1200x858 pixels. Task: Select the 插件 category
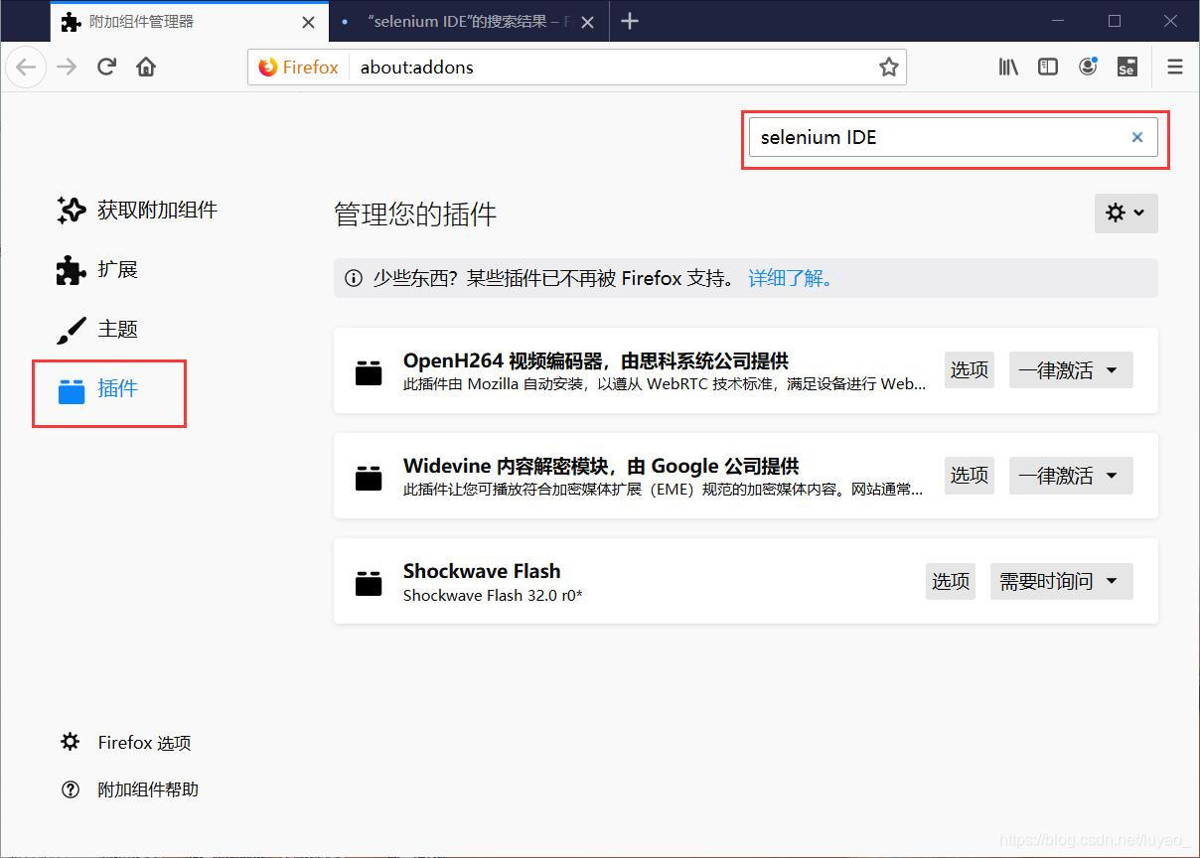click(x=97, y=389)
